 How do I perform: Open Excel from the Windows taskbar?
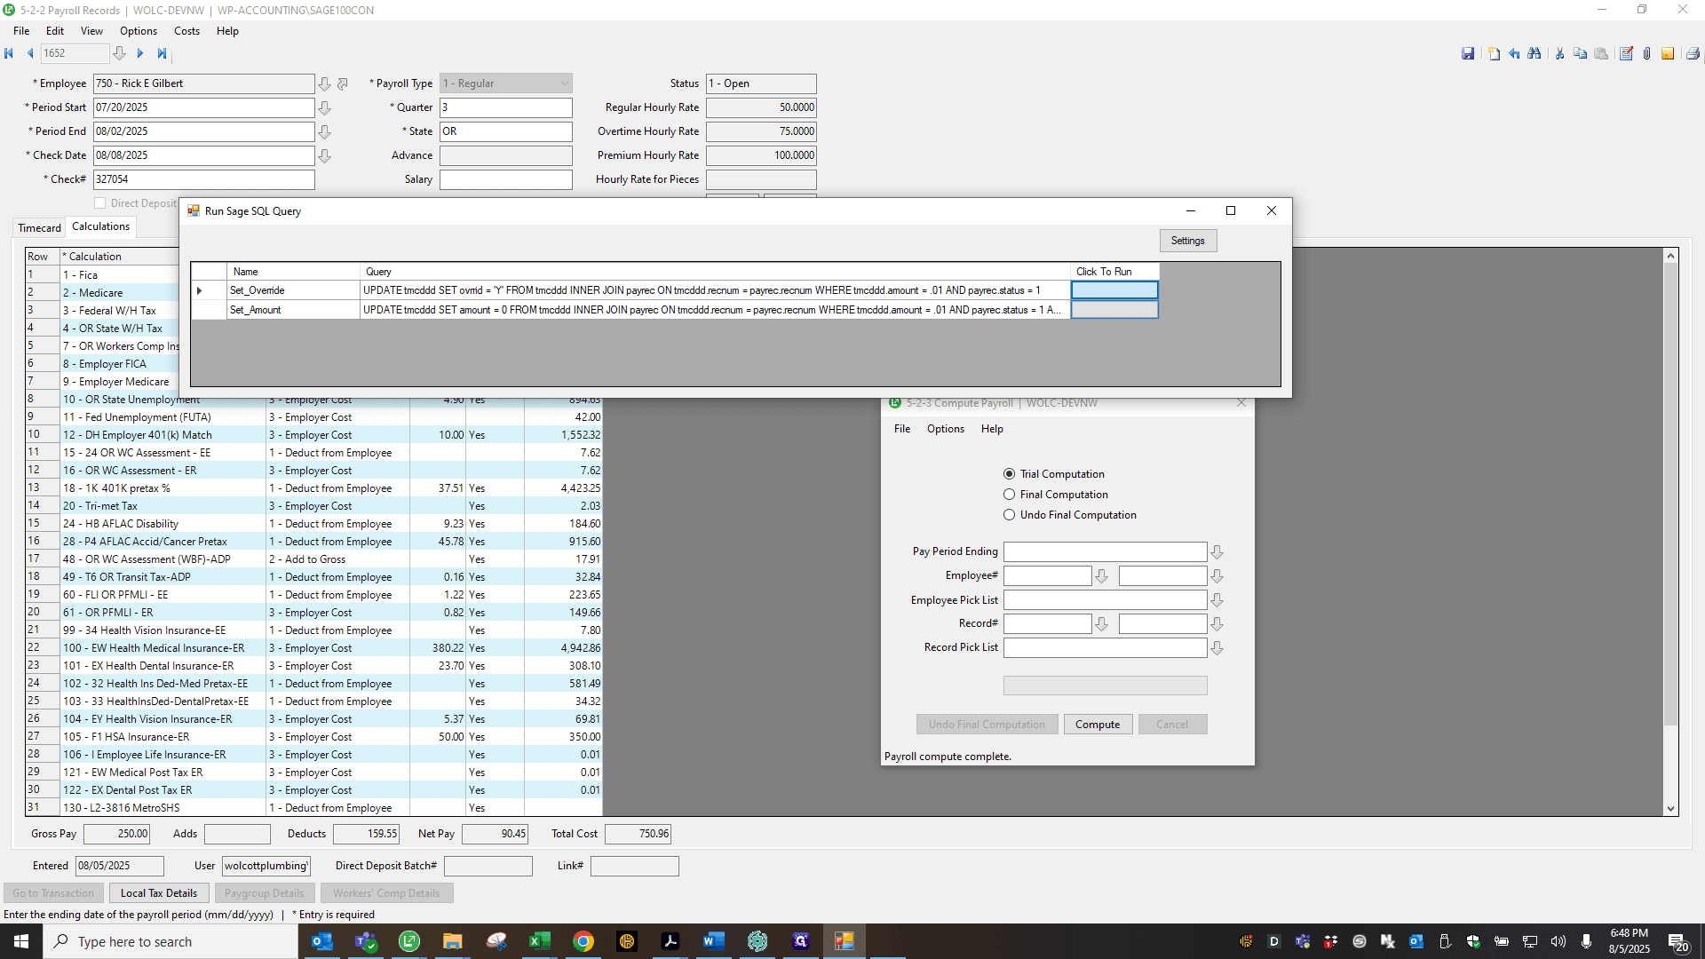pos(539,941)
